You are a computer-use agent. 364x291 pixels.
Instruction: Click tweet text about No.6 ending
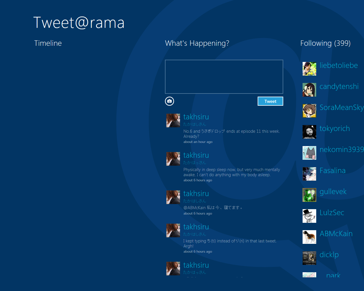(232, 134)
